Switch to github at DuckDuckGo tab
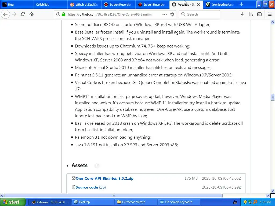 (x=85, y=5)
